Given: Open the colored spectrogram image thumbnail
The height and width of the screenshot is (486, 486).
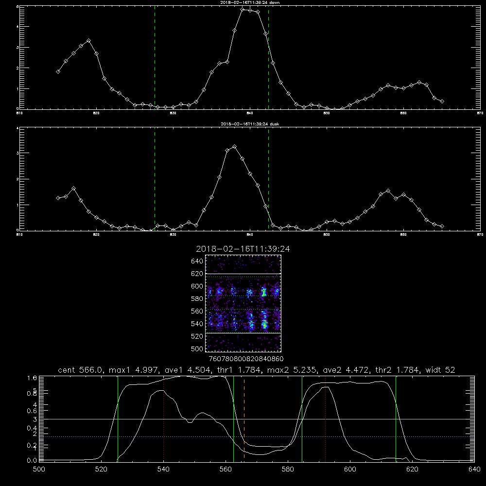Looking at the screenshot, I should [243, 303].
